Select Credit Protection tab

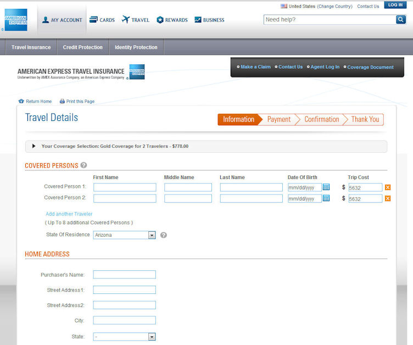(x=83, y=47)
